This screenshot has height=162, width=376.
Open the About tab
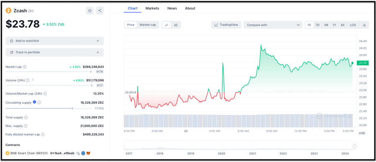[x=190, y=8]
